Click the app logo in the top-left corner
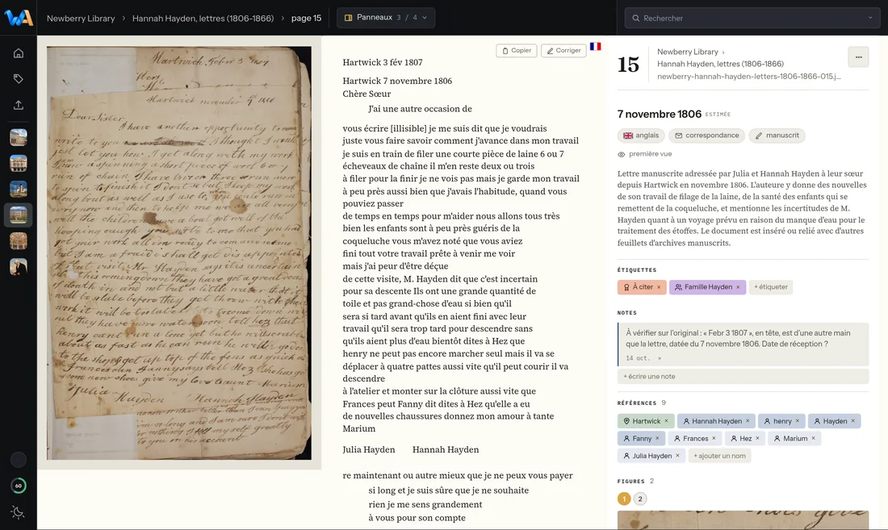The height and width of the screenshot is (530, 888). click(x=18, y=18)
